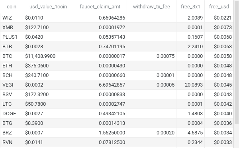Click the $0.0058 free_usd cell
Image resolution: width=239 pixels, height=148 pixels.
tap(219, 56)
